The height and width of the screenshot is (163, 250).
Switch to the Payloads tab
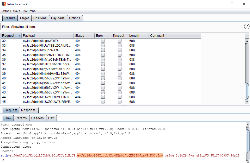[58, 18]
